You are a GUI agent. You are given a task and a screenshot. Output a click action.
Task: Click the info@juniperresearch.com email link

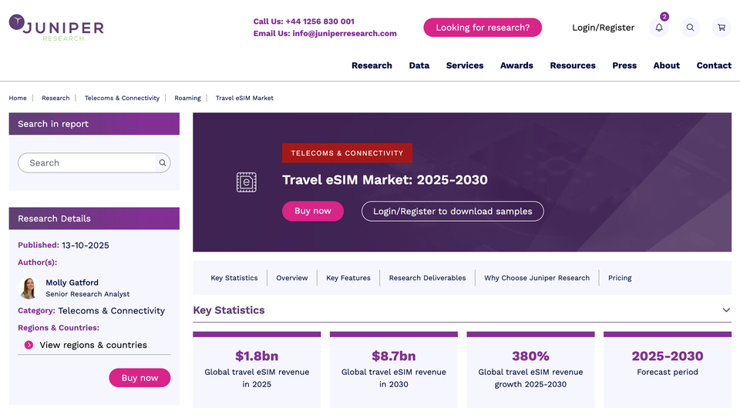click(344, 33)
